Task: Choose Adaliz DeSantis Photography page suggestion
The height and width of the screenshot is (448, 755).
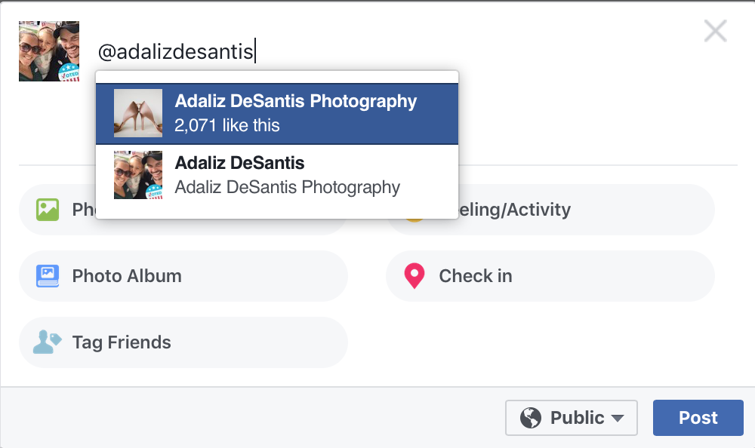Action: click(277, 114)
